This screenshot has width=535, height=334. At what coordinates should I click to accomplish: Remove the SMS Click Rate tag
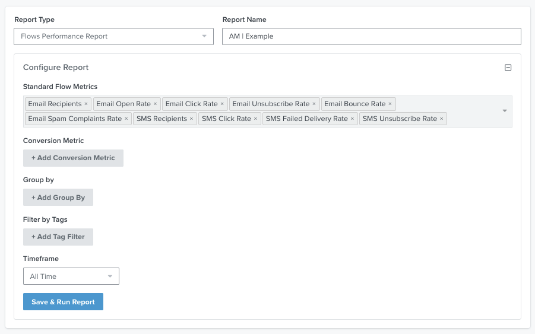click(256, 119)
